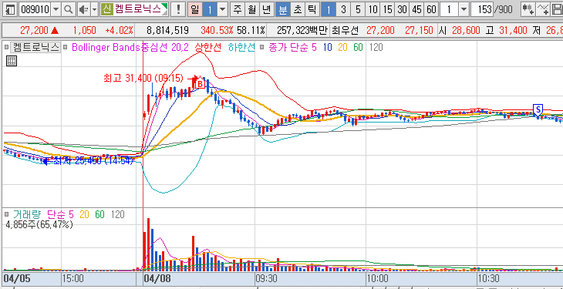563x289 pixels.
Task: Click the green 60 price moving average legend
Action: [358, 47]
